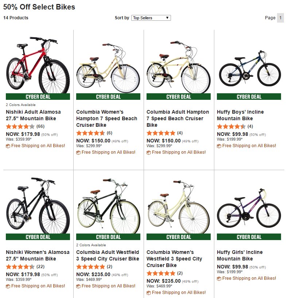300x298 pixels.
Task: Open Nishiki Women's Alamosa 27.5" Mountain Bike link
Action: point(38,255)
